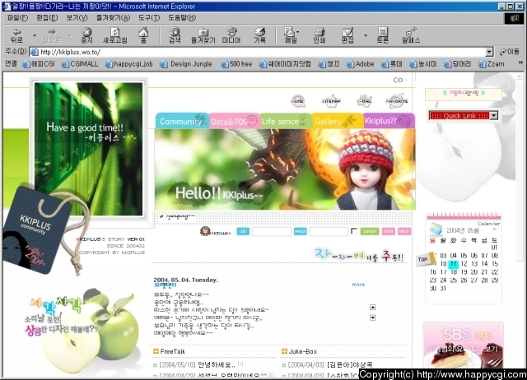The height and width of the screenshot is (380, 527).
Task: Open the 도구(T) menu
Action: (149, 18)
